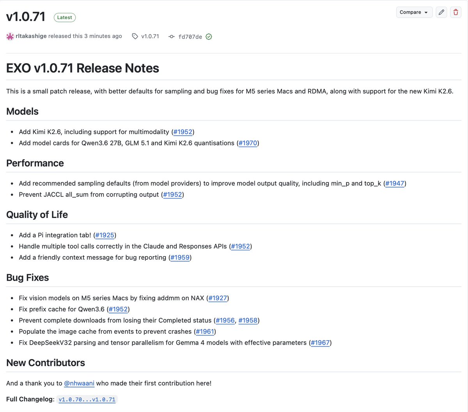Click the Latest badge
This screenshot has height=412, width=468.
[x=64, y=18]
